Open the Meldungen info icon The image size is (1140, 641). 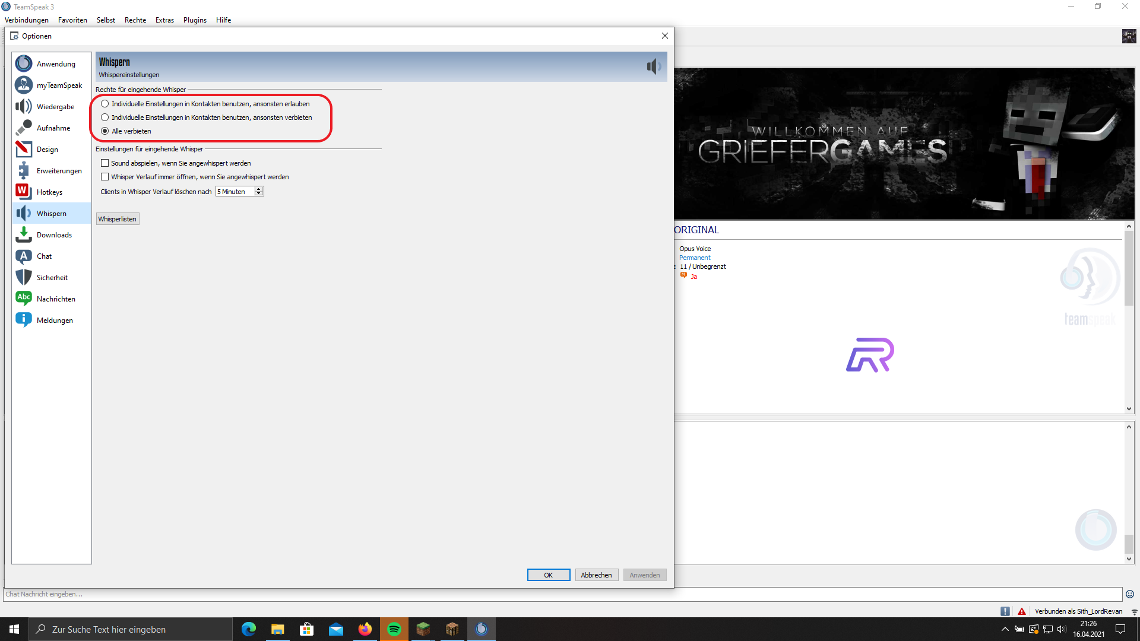pyautogui.click(x=24, y=320)
